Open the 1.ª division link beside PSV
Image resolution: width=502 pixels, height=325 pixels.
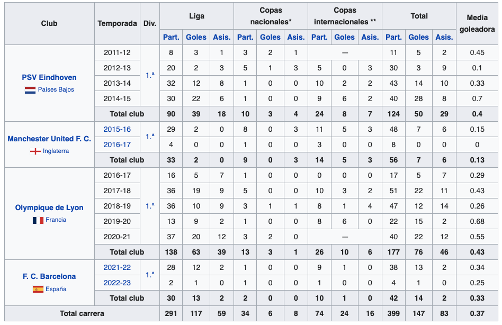[x=150, y=76]
